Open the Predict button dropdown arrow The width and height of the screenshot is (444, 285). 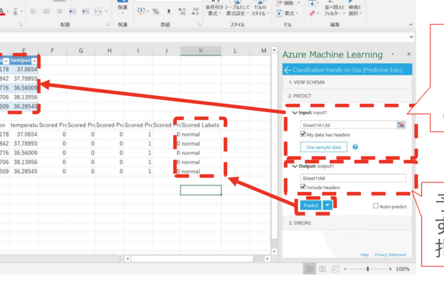pos(328,205)
